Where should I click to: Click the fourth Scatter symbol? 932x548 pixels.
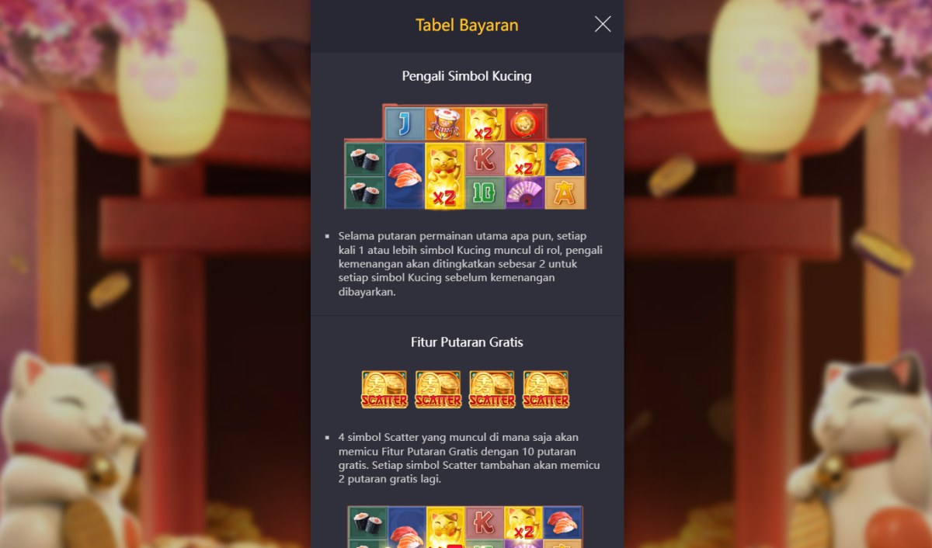tap(546, 390)
